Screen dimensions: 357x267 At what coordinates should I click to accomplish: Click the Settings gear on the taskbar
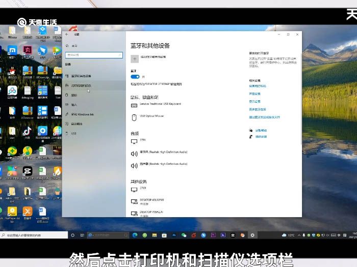(x=252, y=235)
